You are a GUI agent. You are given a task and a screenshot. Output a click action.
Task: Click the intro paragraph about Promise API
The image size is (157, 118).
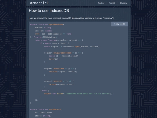[72, 18]
